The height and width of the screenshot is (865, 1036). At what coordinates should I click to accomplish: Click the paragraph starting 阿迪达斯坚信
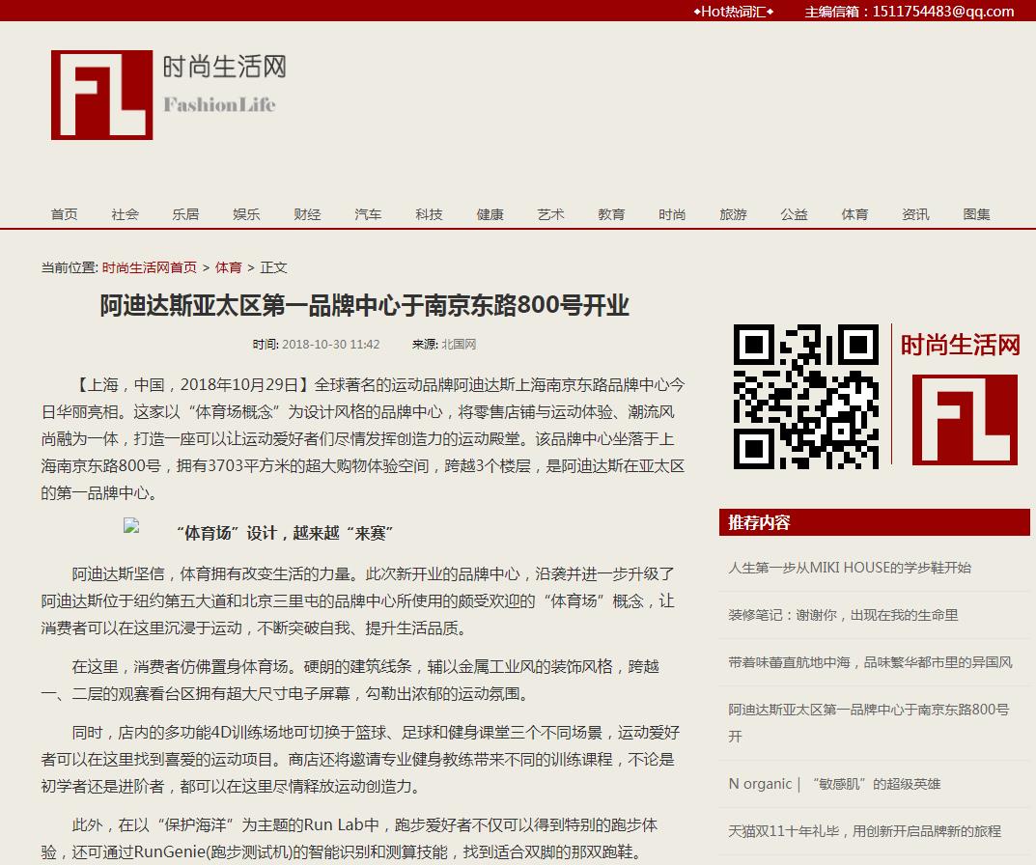pyautogui.click(x=357, y=600)
